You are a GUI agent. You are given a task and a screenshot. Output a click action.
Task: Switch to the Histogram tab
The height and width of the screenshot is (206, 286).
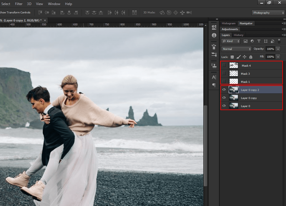(x=228, y=23)
